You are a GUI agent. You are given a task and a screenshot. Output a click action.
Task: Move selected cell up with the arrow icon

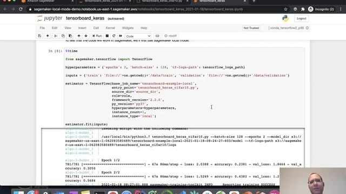(79, 36)
